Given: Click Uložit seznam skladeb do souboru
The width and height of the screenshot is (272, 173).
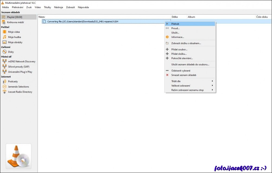Looking at the screenshot, I should coord(190,64).
